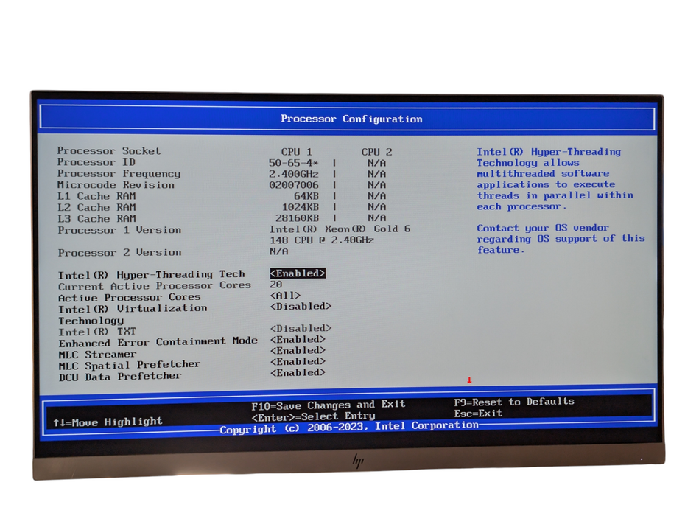Image resolution: width=685 pixels, height=516 pixels.
Task: Click the L1 Cache RAM value 64KB
Action: pyautogui.click(x=306, y=196)
